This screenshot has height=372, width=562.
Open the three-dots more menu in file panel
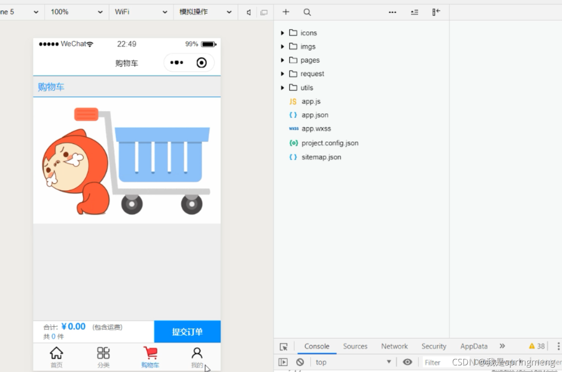392,12
